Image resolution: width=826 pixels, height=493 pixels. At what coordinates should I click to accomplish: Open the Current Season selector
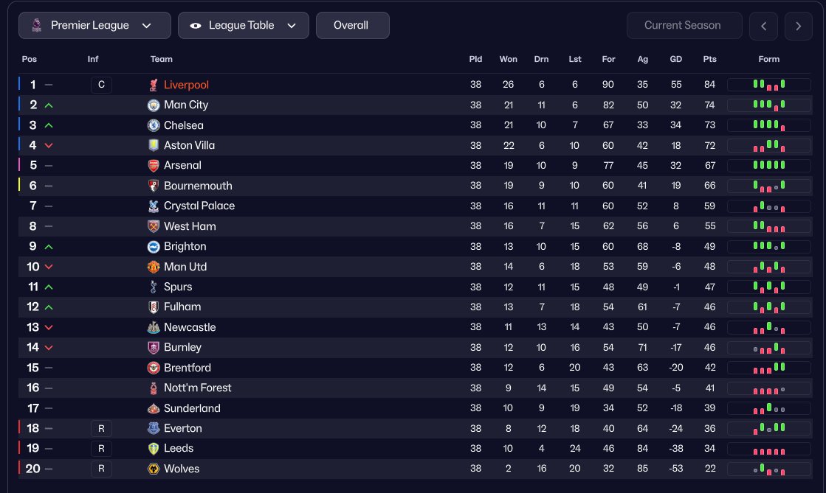pos(684,25)
